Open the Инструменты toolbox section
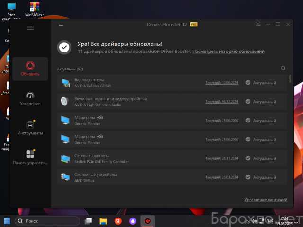 (30, 124)
